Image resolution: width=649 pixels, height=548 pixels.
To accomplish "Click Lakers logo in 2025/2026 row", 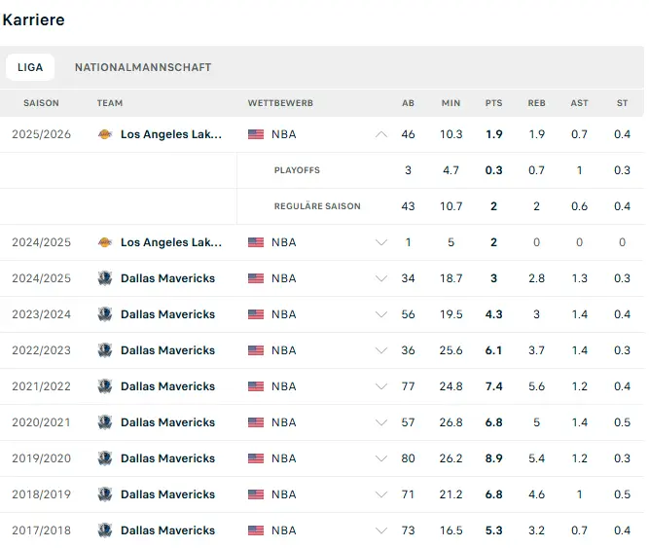I will tap(105, 134).
